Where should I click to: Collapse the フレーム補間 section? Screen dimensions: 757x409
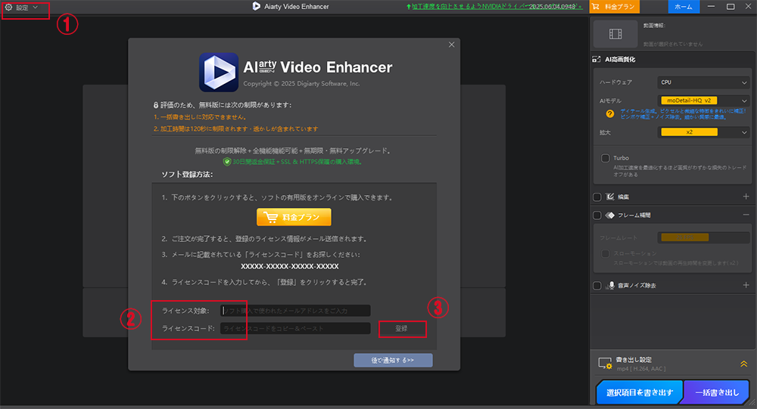pyautogui.click(x=746, y=215)
